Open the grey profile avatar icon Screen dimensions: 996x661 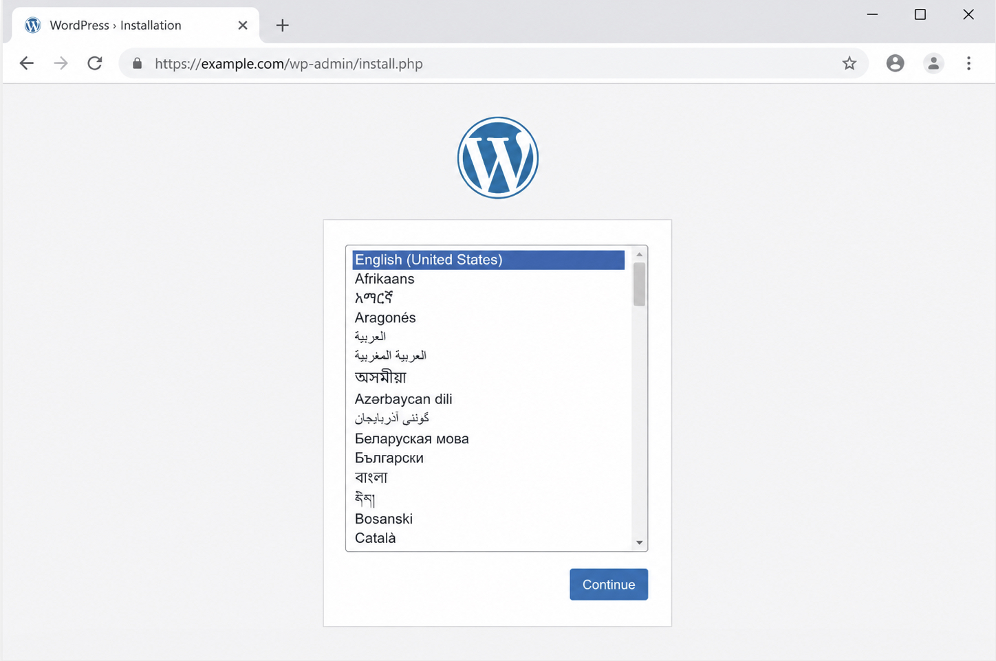933,63
